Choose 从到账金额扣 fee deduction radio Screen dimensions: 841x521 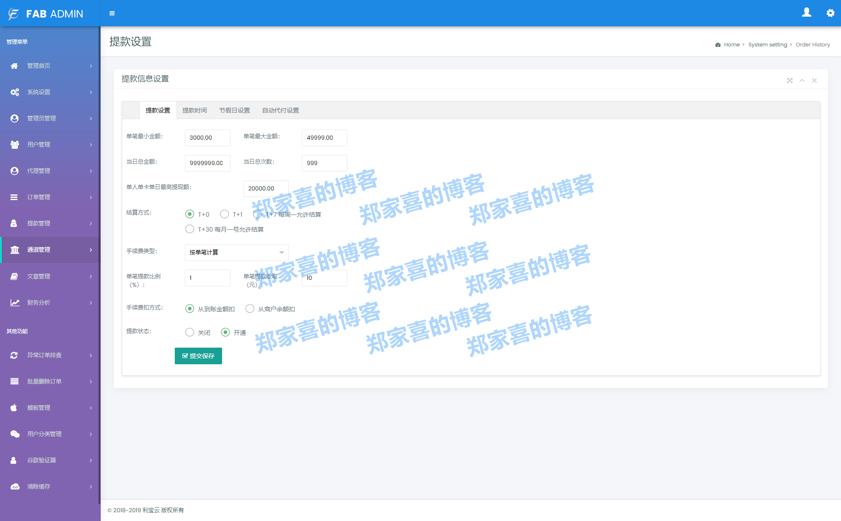pyautogui.click(x=190, y=309)
